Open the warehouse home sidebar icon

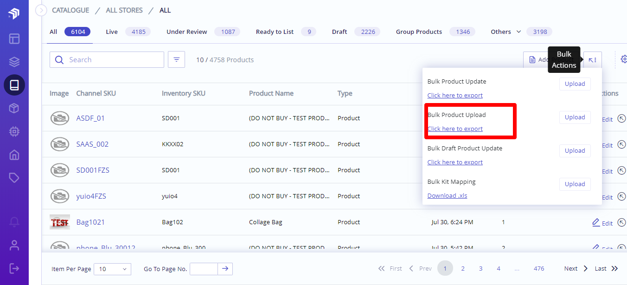point(14,155)
